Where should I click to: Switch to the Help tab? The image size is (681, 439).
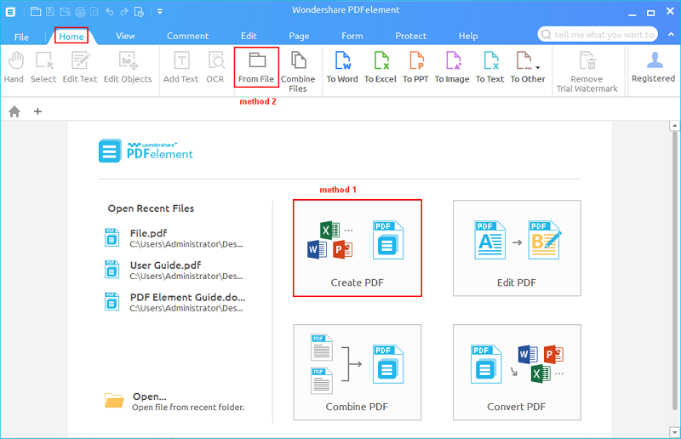[x=468, y=36]
